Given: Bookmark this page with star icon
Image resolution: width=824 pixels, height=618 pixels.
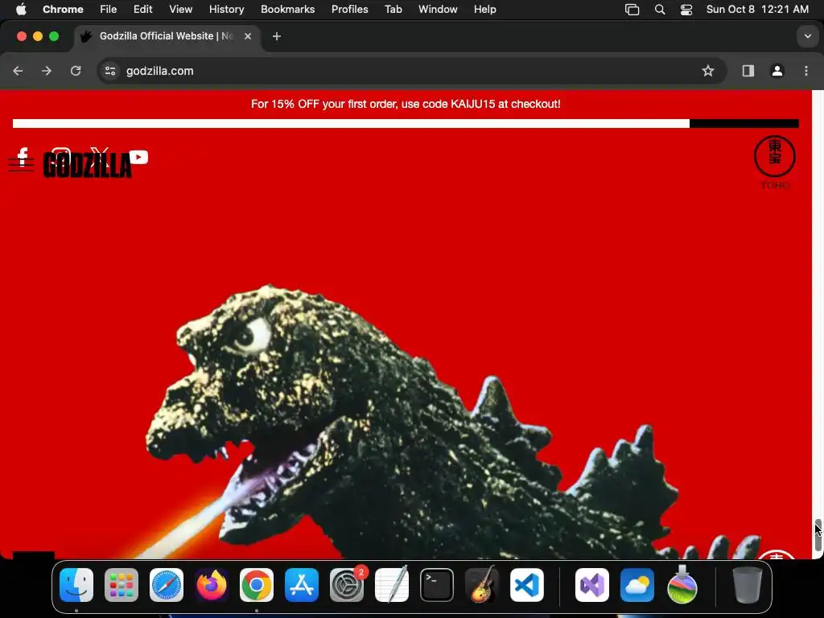Looking at the screenshot, I should click(708, 71).
